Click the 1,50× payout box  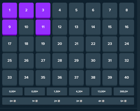point(57,92)
